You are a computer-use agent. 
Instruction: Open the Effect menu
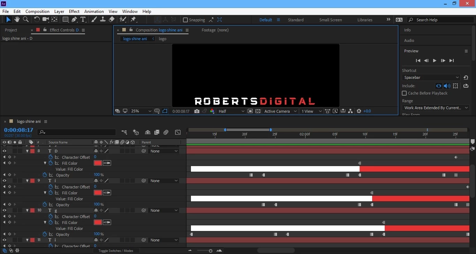click(74, 12)
